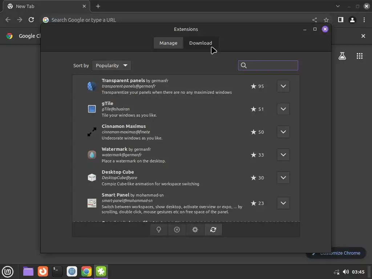Open Chrome three-dot menu
Viewport: 372px width, 279px height.
pyautogui.click(x=364, y=20)
